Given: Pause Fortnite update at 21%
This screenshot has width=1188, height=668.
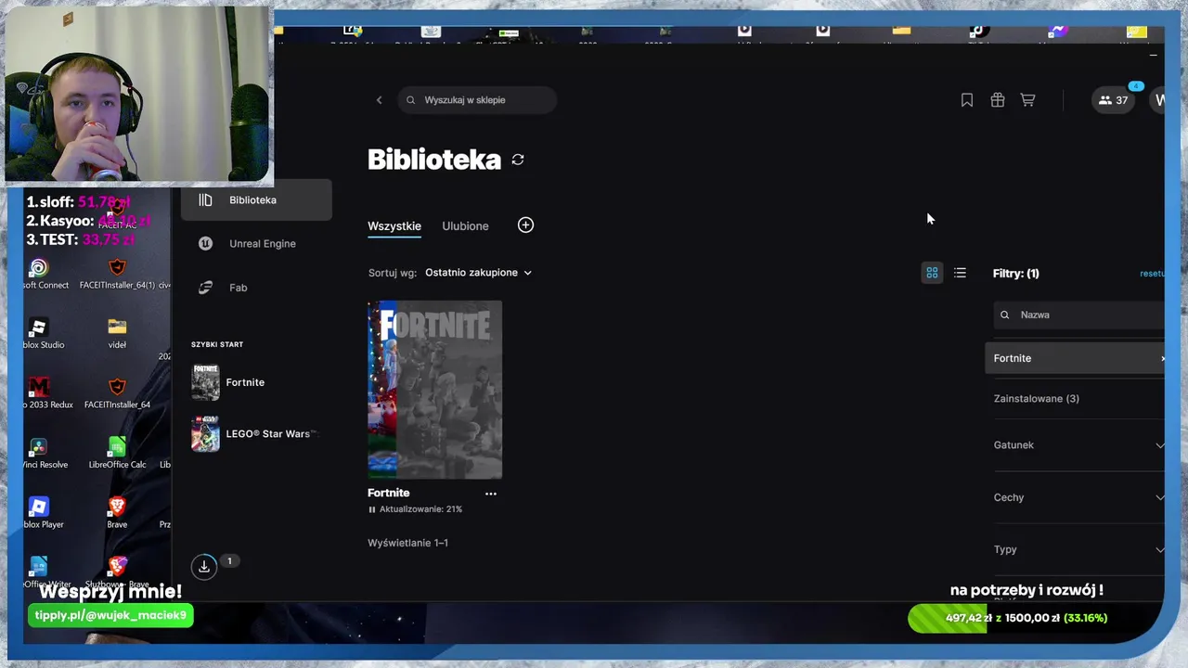Looking at the screenshot, I should pos(372,509).
